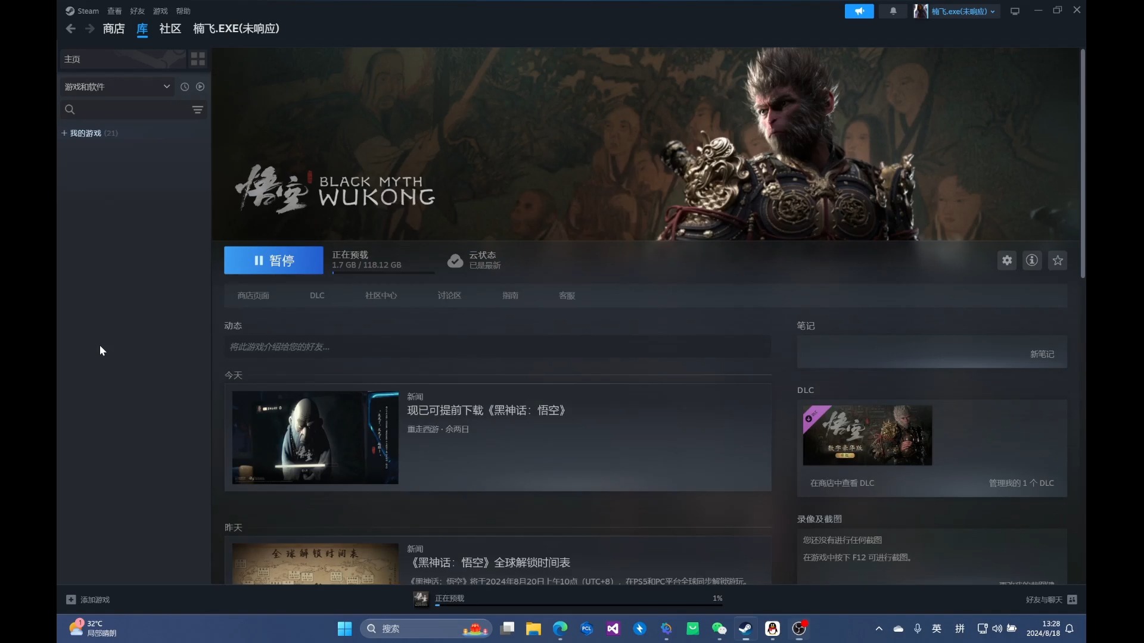Open the advanced filter options icon
The height and width of the screenshot is (643, 1144).
pyautogui.click(x=198, y=110)
